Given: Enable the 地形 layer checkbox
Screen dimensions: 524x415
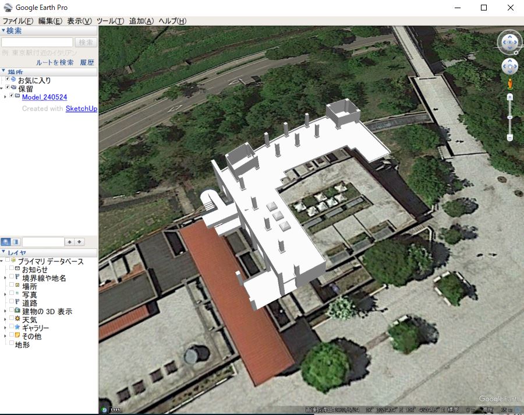Looking at the screenshot, I should point(12,343).
